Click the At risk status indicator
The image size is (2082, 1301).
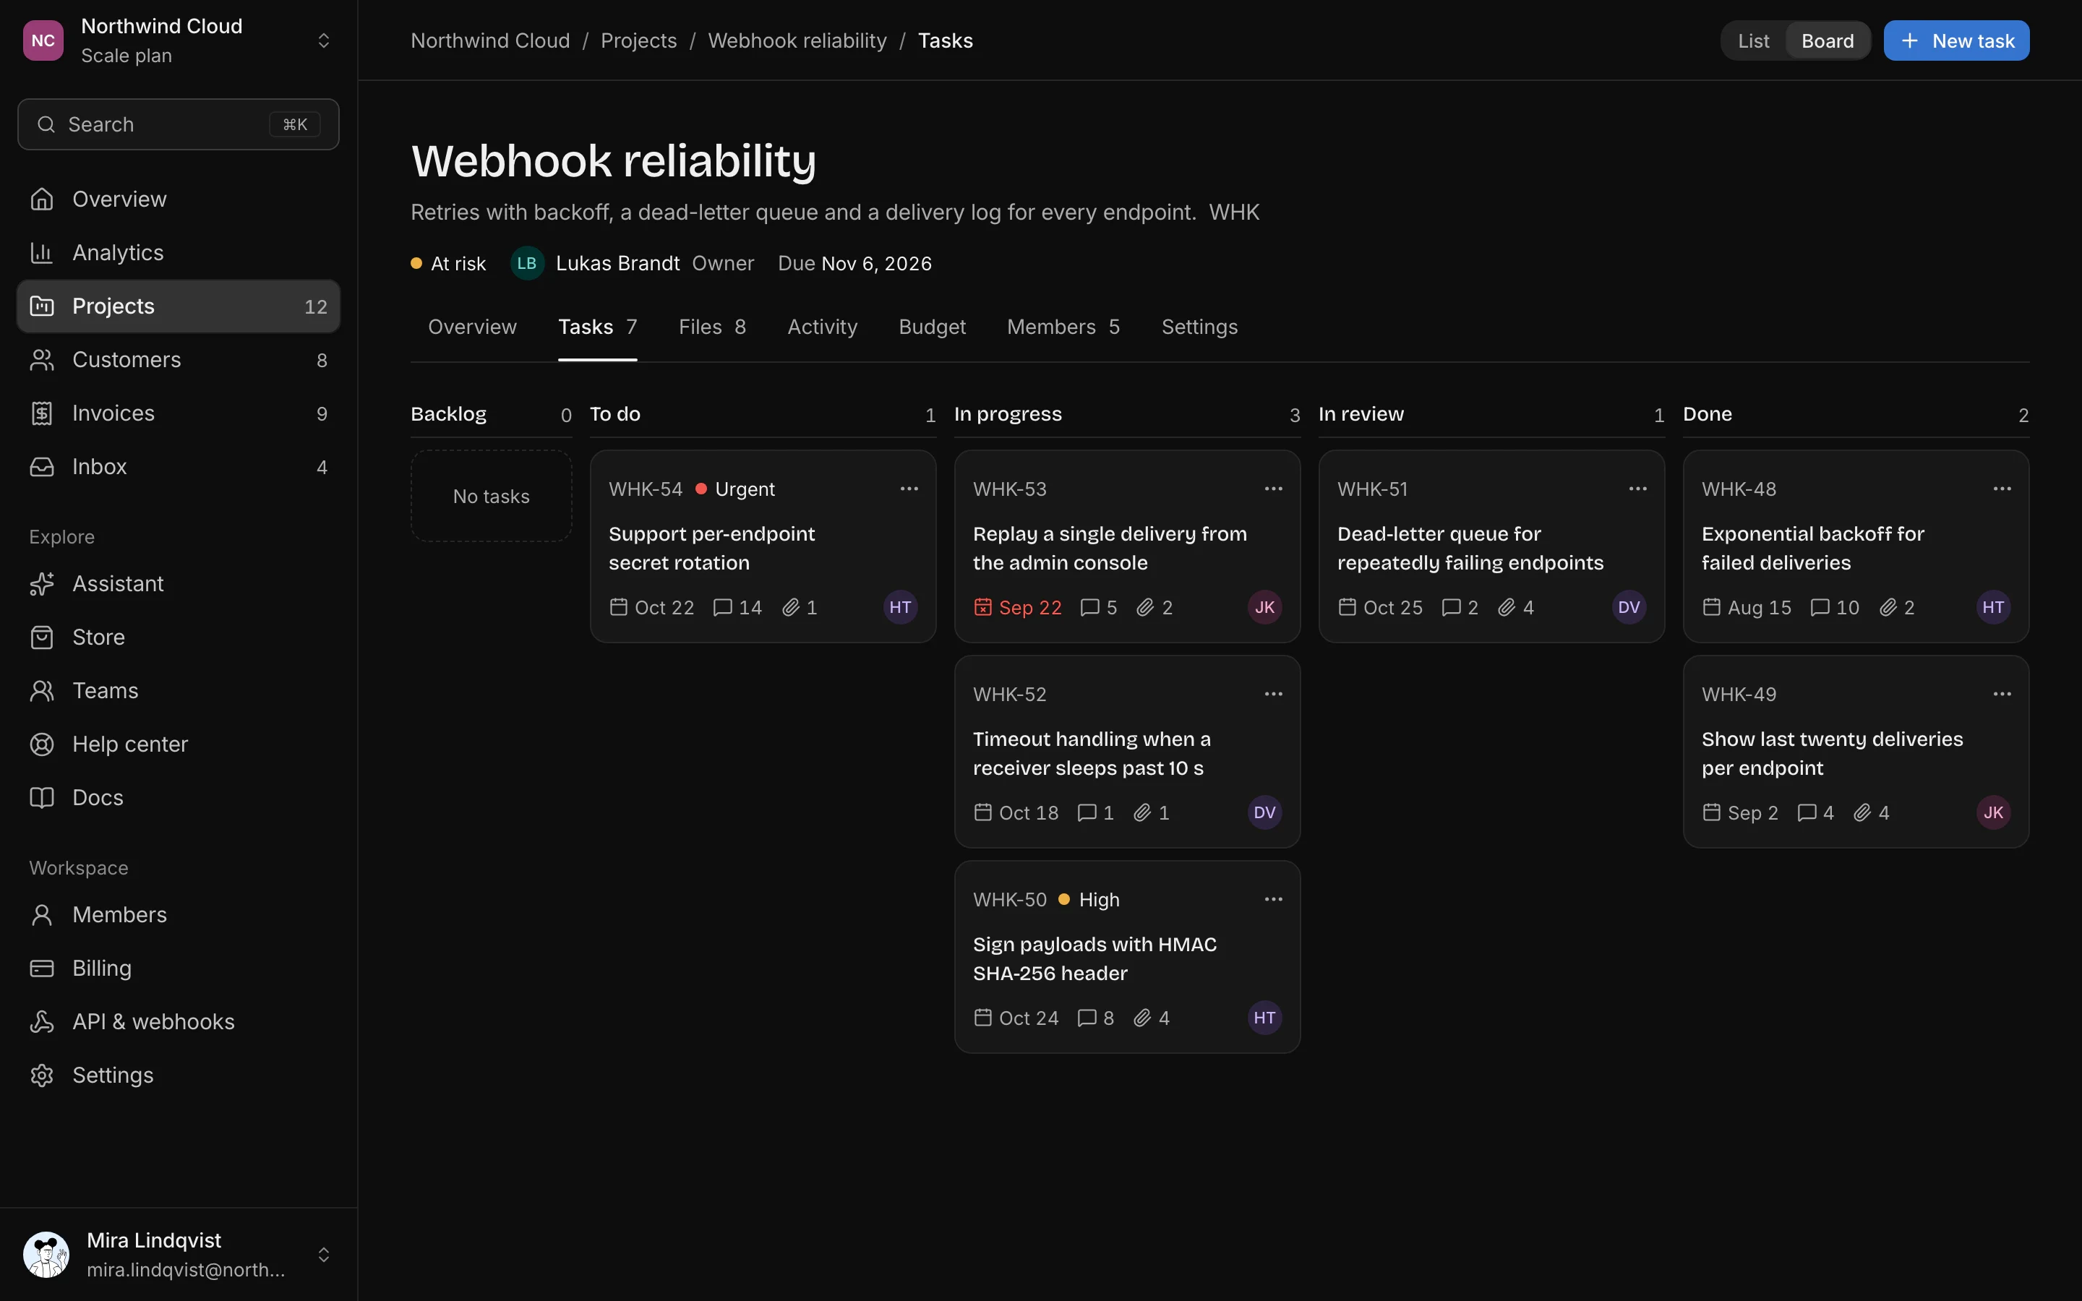point(448,263)
